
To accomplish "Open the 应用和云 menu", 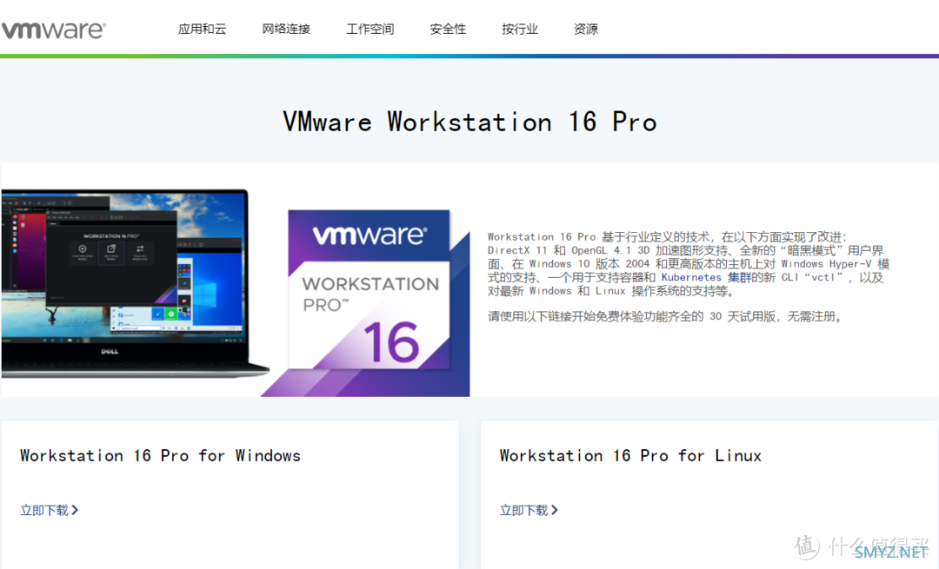I will pos(203,29).
